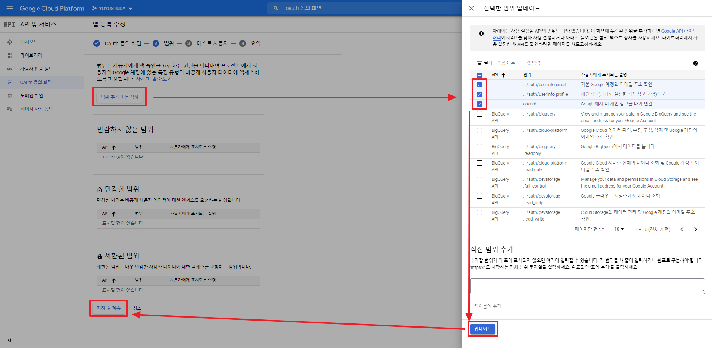Click the credentials key icon
This screenshot has height=348, width=712.
click(10, 69)
